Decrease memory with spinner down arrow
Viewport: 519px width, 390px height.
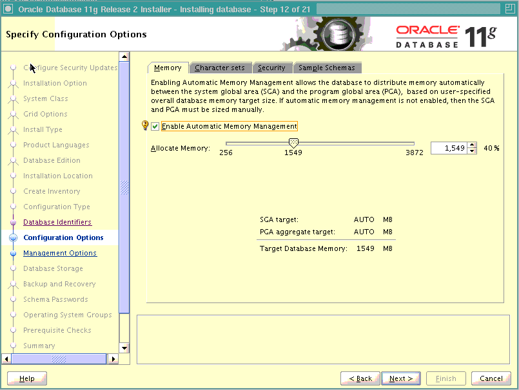point(471,150)
